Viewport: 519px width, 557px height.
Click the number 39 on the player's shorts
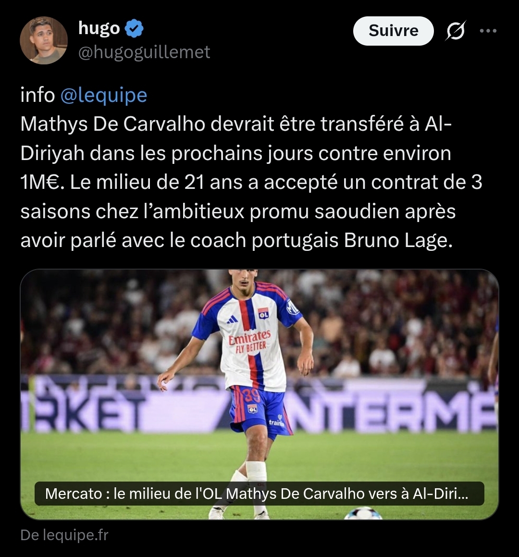252,395
